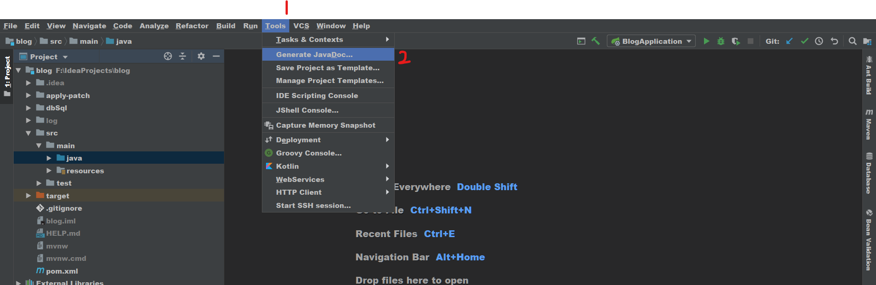Open the Deployment submenu
The height and width of the screenshot is (285, 876).
coord(328,140)
